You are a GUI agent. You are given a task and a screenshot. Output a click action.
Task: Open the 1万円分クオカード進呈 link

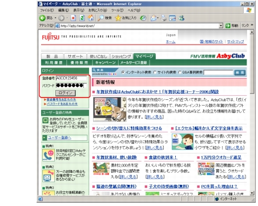point(221,157)
